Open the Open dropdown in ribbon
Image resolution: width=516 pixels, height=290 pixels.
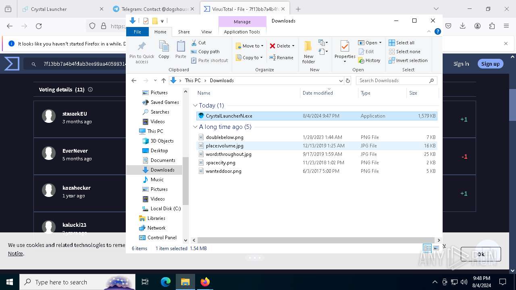[x=370, y=43]
